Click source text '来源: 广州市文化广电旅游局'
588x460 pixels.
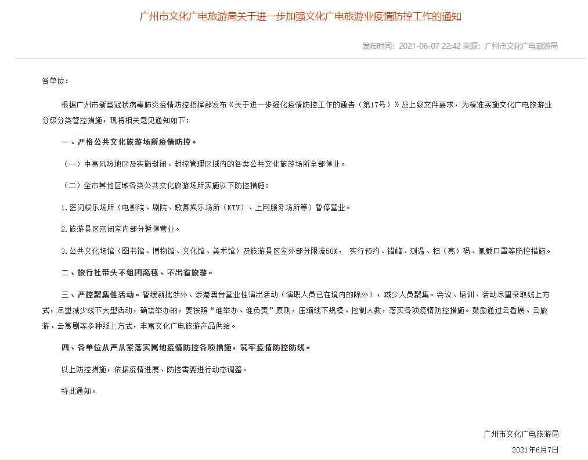[x=510, y=46]
